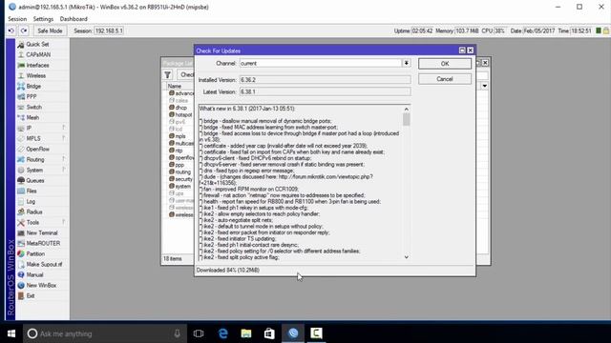611x343 pixels.
Task: Open Radius menu
Action: 34,212
